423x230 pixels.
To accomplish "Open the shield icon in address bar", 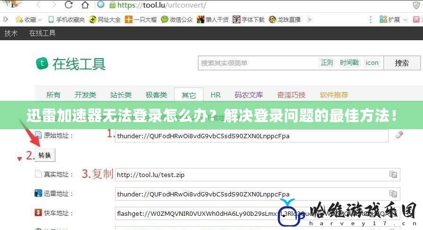I will tap(417, 5).
